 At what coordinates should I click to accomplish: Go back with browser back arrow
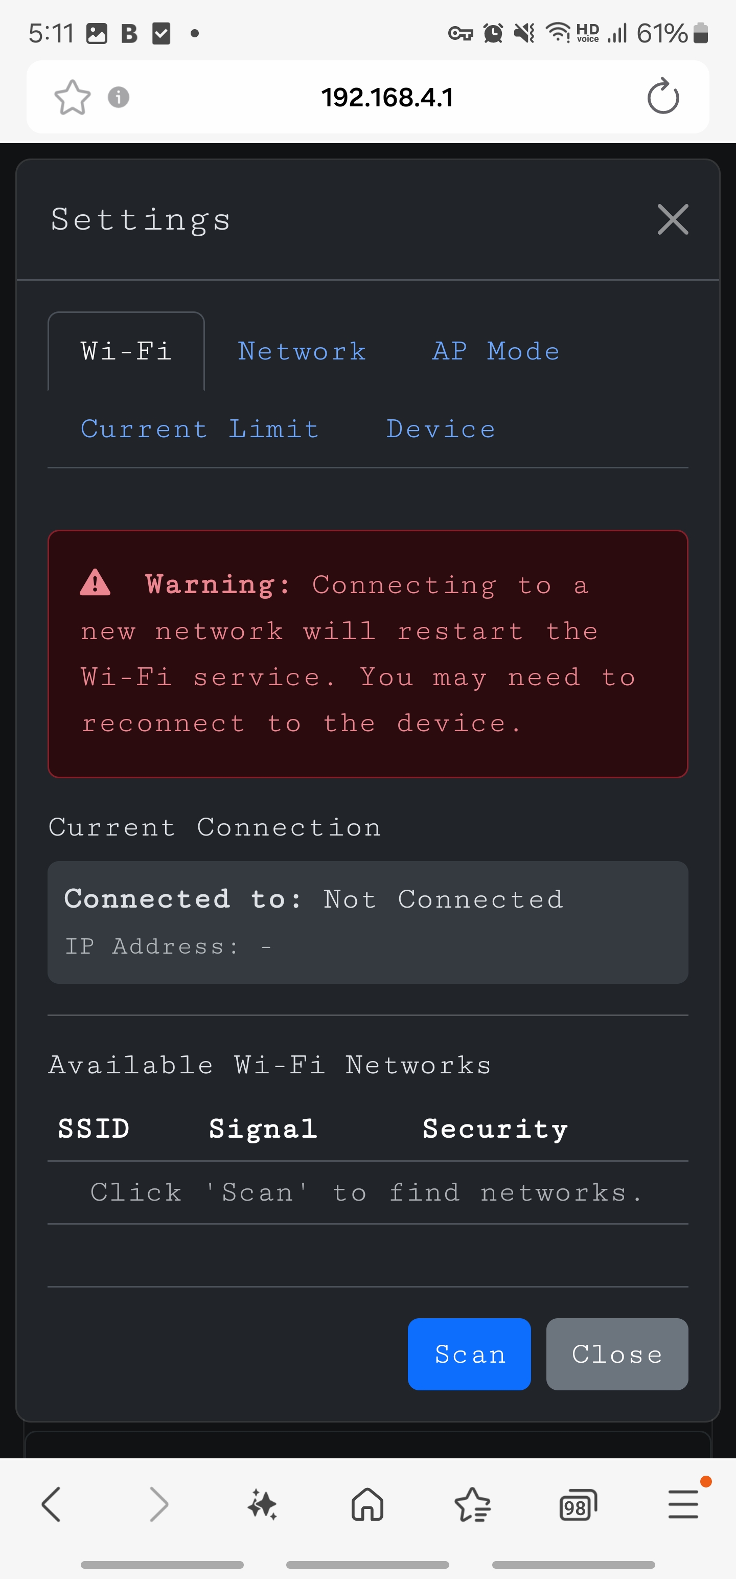(51, 1504)
